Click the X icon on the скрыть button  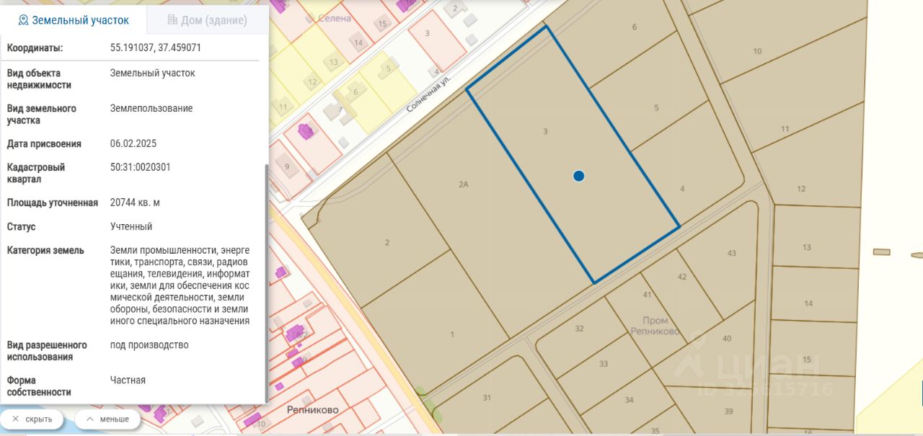click(15, 419)
